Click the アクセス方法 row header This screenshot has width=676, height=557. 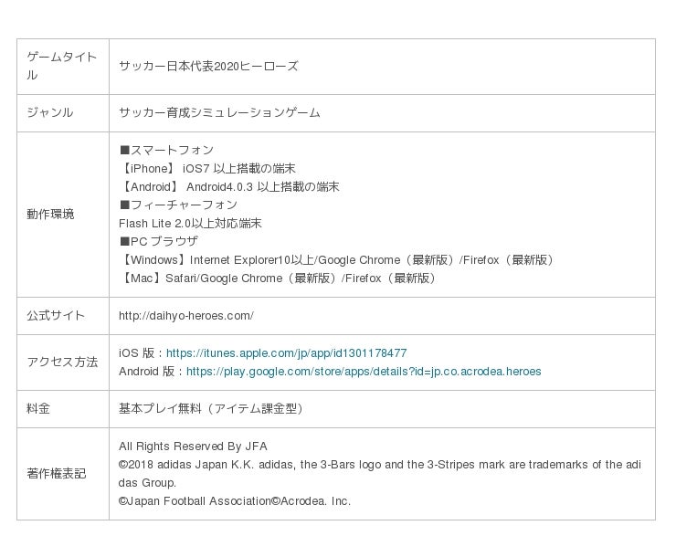62,363
